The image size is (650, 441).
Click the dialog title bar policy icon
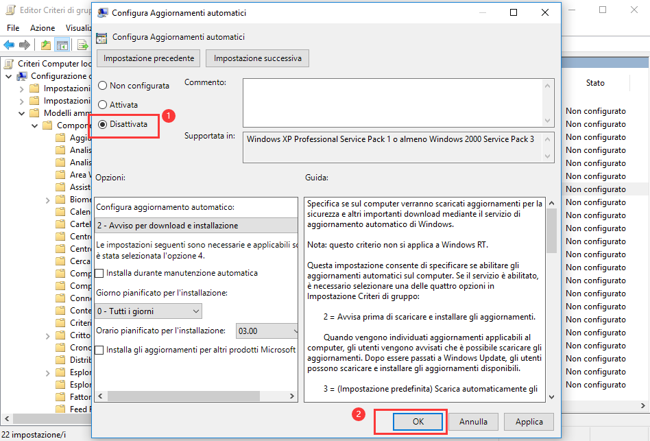(x=102, y=13)
